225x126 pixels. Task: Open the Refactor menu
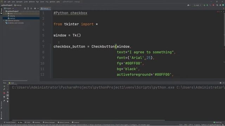(x=32, y=2)
